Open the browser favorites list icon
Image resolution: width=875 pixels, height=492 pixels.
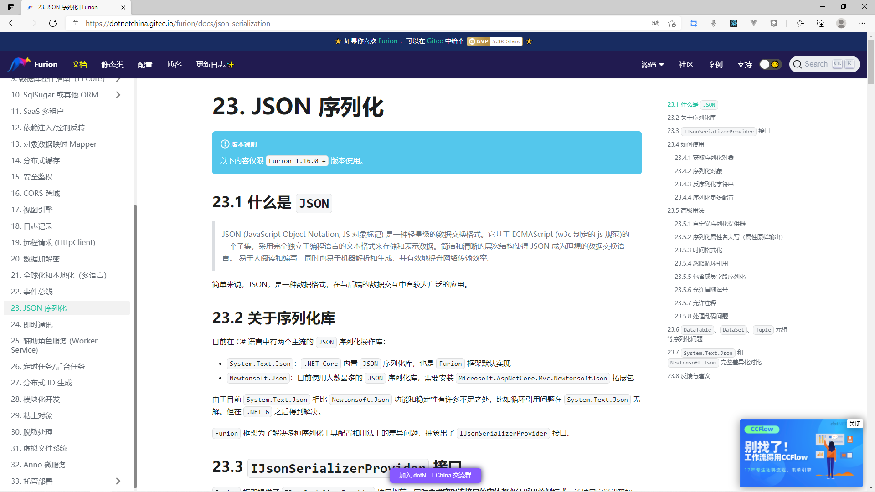(800, 23)
